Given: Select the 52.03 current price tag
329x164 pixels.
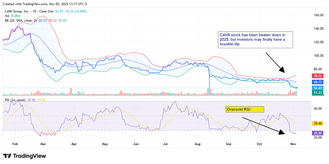Looking at the screenshot, I should point(319,88).
